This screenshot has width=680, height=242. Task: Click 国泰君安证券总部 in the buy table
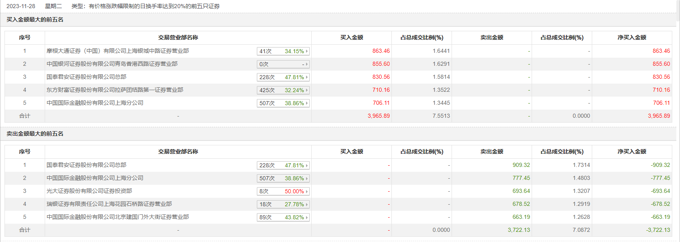click(86, 77)
